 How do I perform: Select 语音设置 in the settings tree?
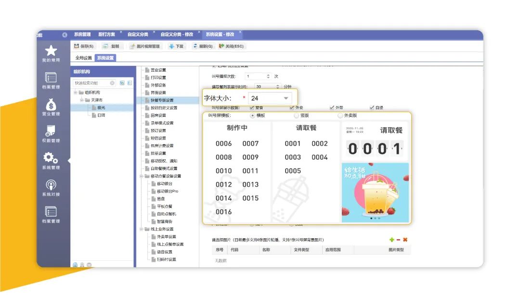coord(165,252)
